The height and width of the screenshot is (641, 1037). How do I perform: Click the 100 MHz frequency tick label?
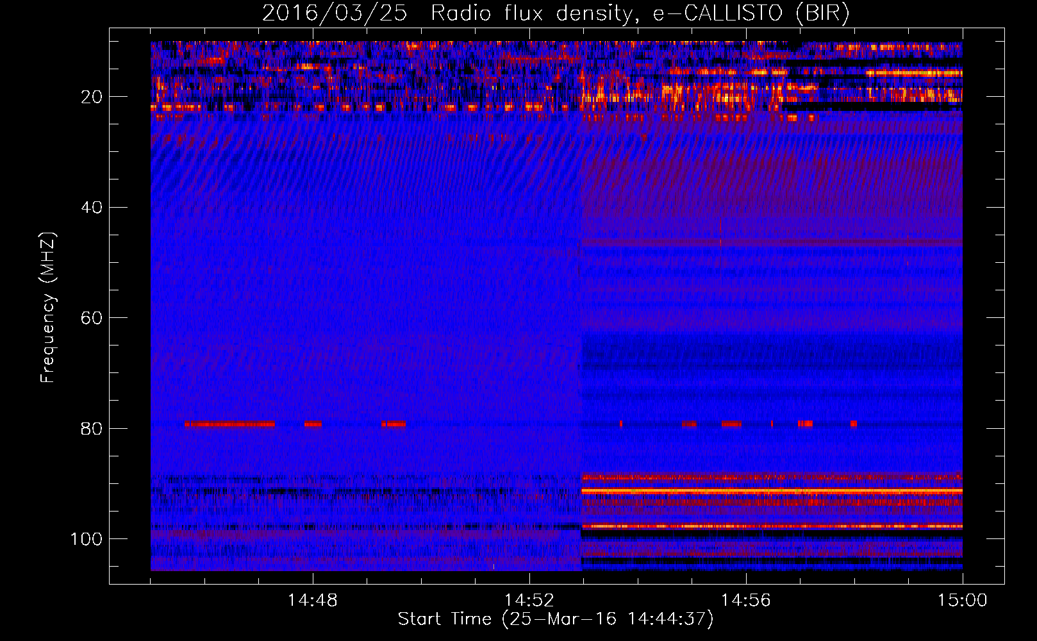(87, 539)
